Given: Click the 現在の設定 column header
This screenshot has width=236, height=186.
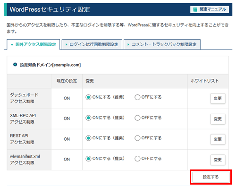Looking at the screenshot, I should point(67,81).
